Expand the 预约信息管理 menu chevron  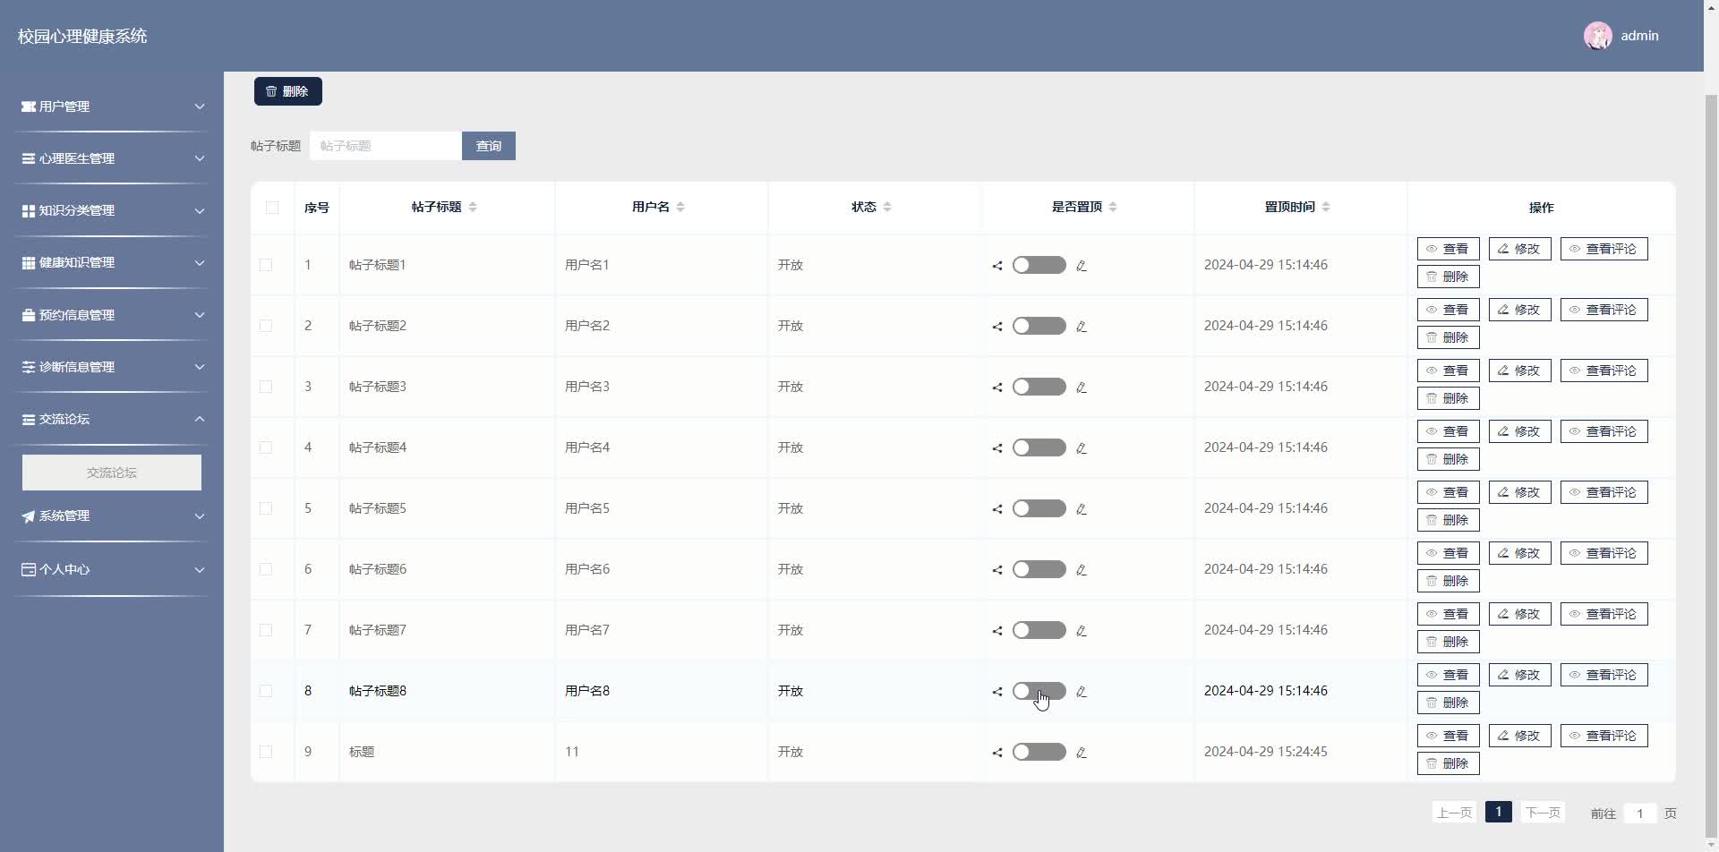coord(200,315)
